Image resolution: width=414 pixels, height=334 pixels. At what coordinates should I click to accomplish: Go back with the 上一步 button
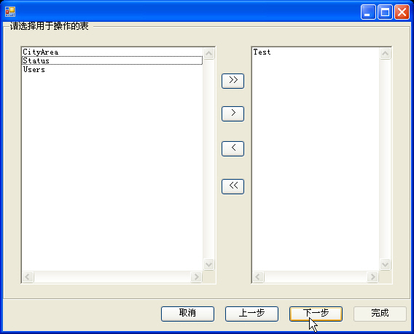point(251,314)
